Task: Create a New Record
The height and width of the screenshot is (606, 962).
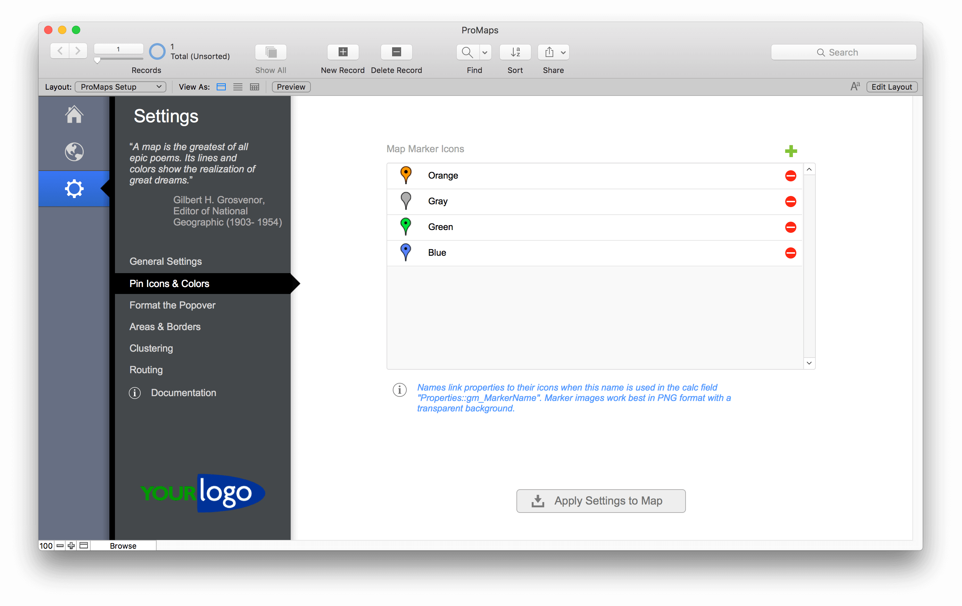Action: pyautogui.click(x=343, y=52)
